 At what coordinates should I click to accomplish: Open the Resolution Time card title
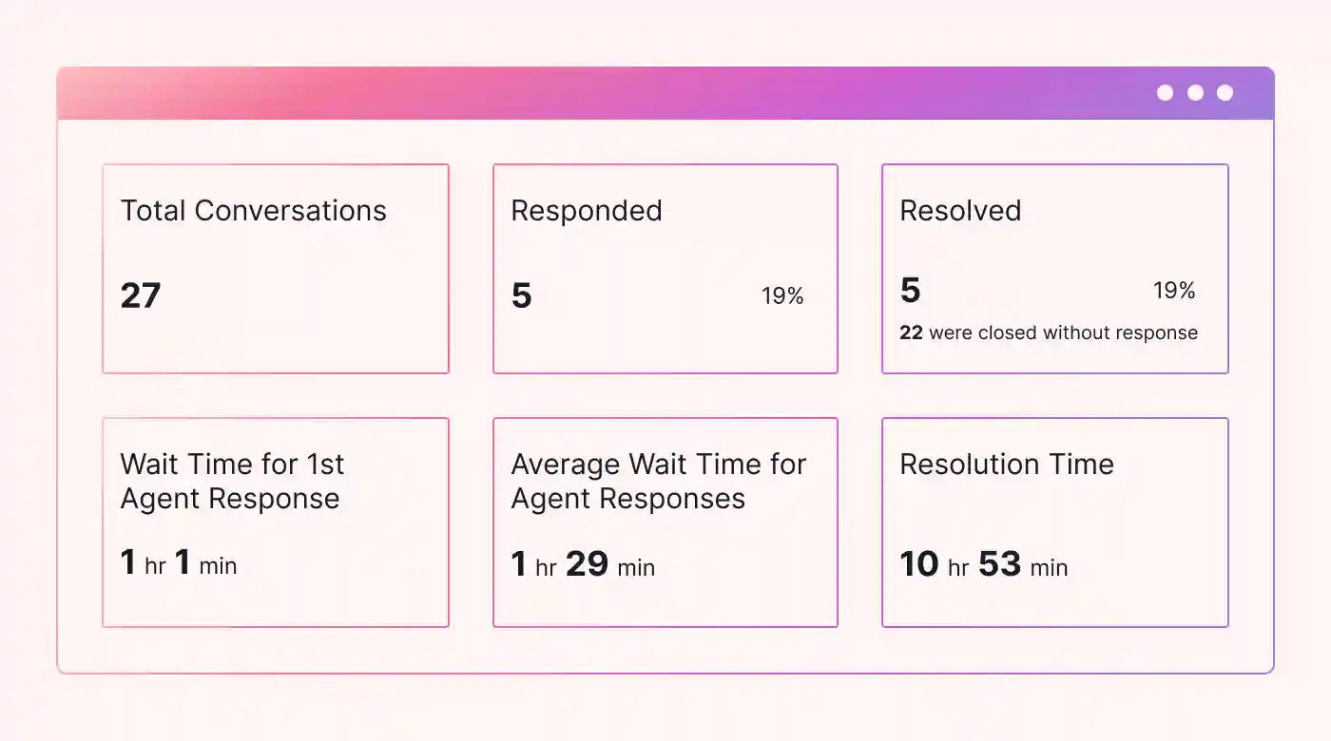[x=1007, y=465]
